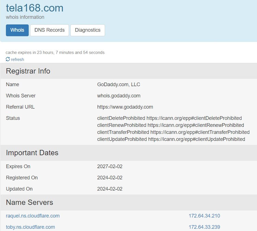257x231 pixels.
Task: Click the tela168.com domain heading
Action: (35, 8)
